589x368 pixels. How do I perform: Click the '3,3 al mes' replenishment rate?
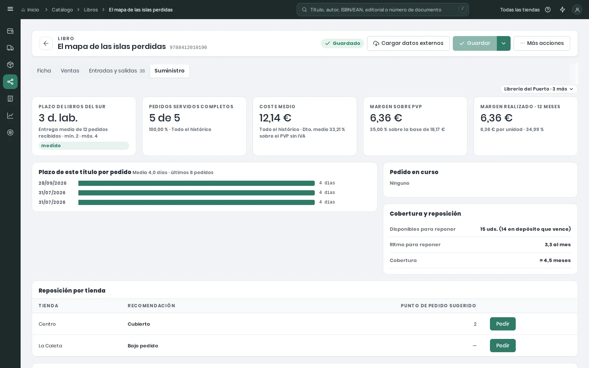click(558, 245)
